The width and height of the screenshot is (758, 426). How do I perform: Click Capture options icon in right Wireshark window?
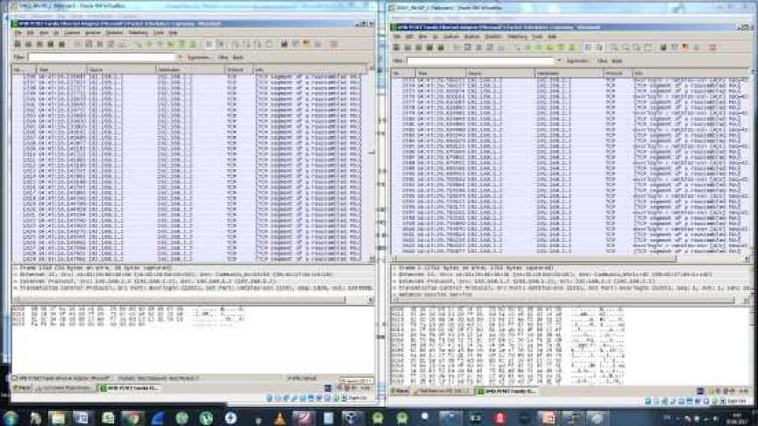pyautogui.click(x=407, y=48)
